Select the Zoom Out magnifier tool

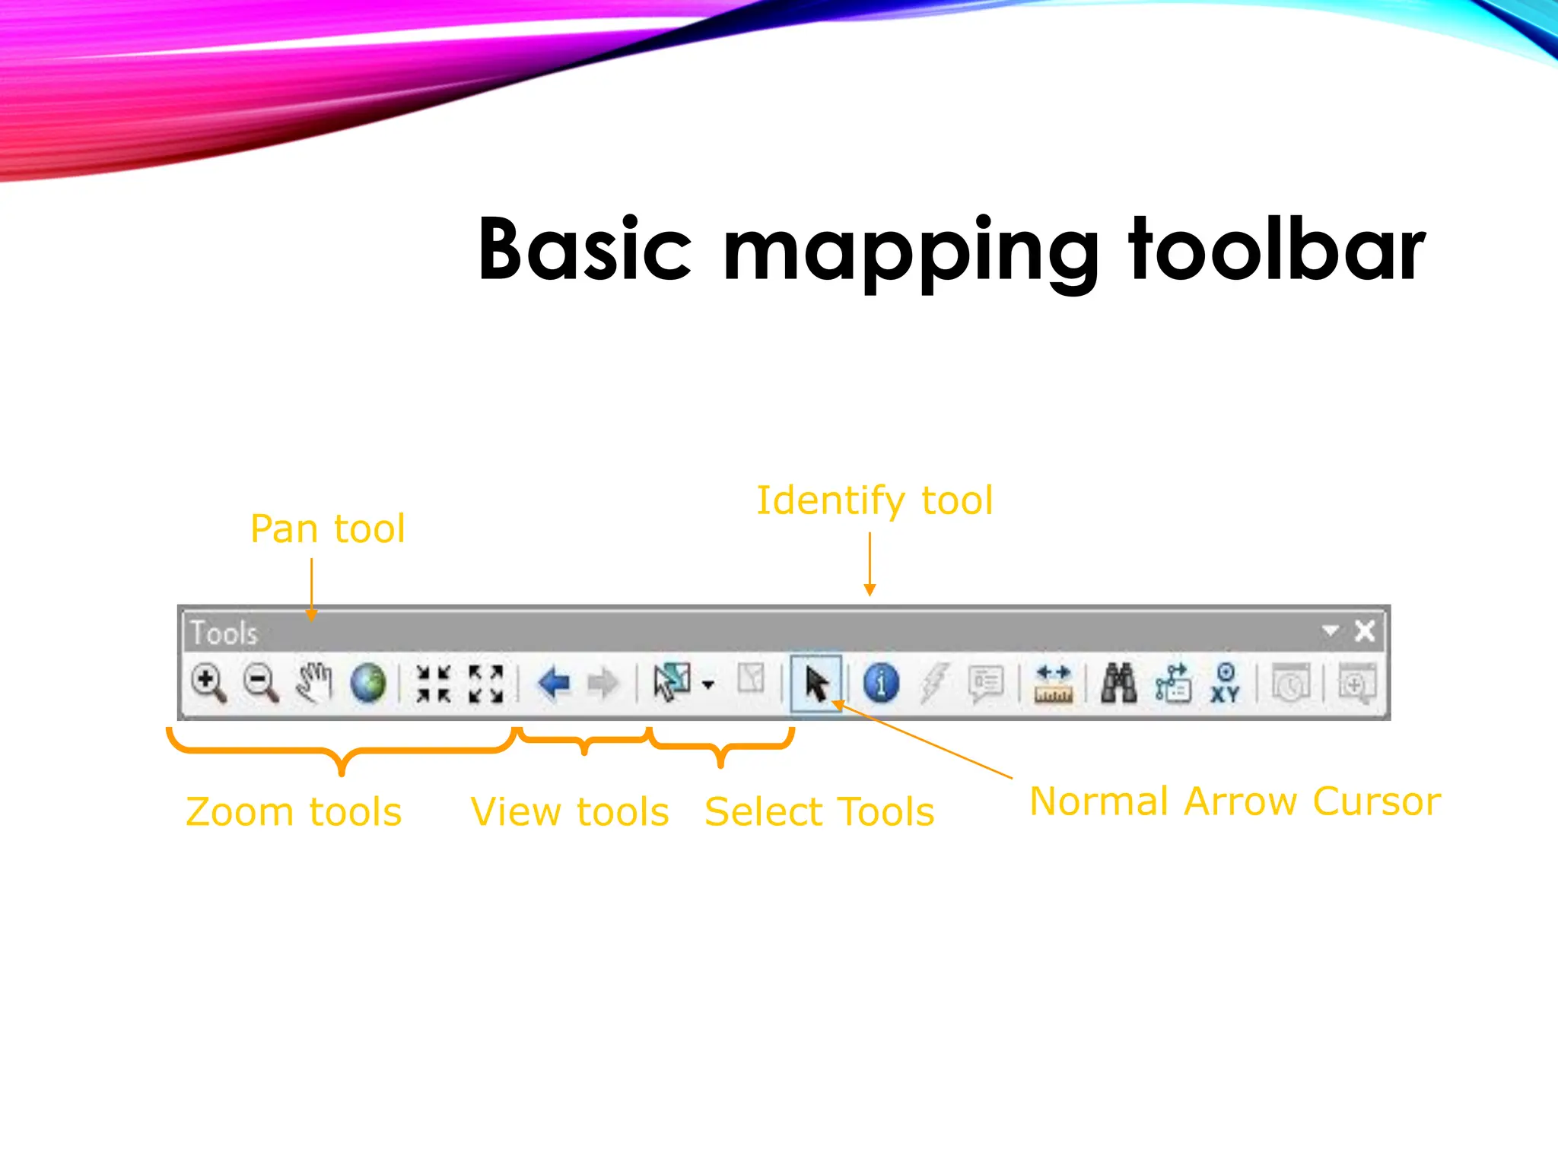[x=261, y=682]
